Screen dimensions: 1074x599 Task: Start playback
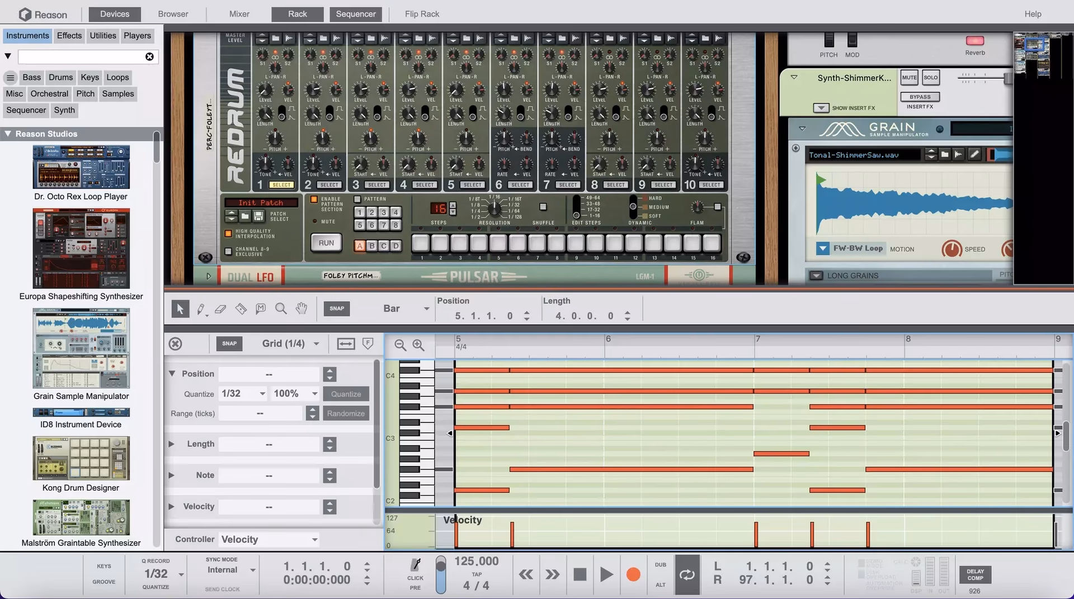pyautogui.click(x=606, y=574)
